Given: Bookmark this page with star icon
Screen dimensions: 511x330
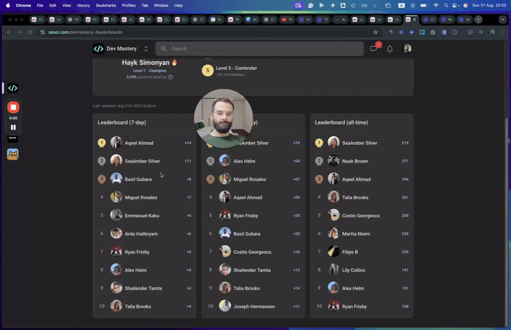Looking at the screenshot, I should point(375,32).
